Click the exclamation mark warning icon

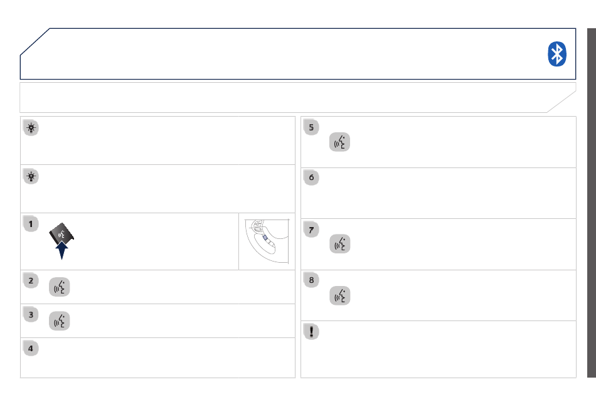[311, 332]
